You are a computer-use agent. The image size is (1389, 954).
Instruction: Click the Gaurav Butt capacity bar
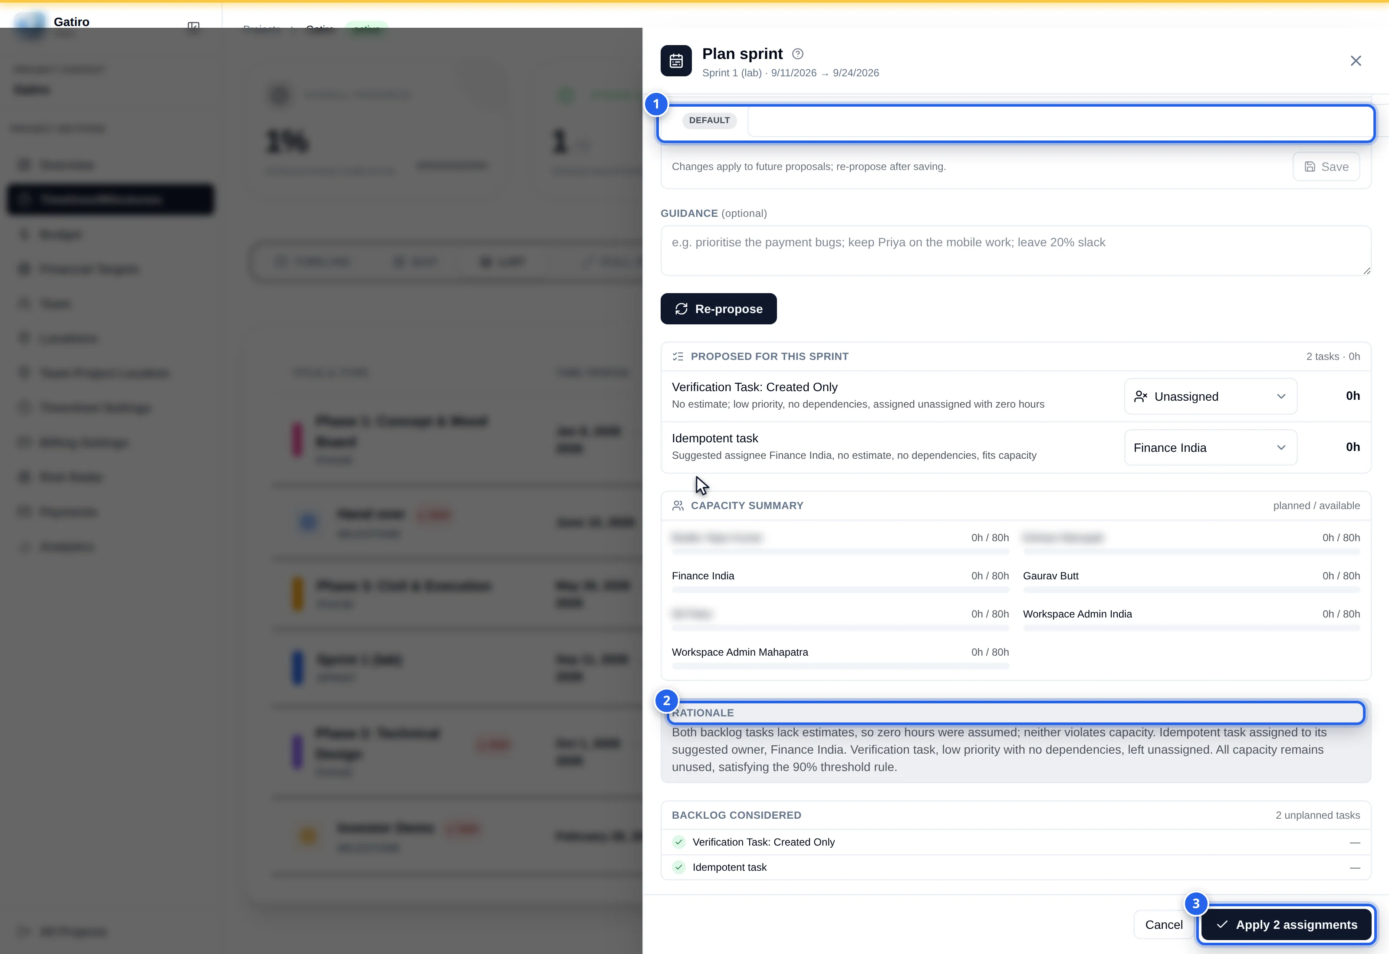pyautogui.click(x=1191, y=590)
